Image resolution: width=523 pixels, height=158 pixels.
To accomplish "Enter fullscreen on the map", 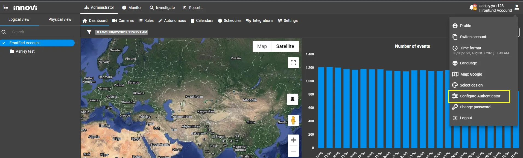I will tap(293, 63).
